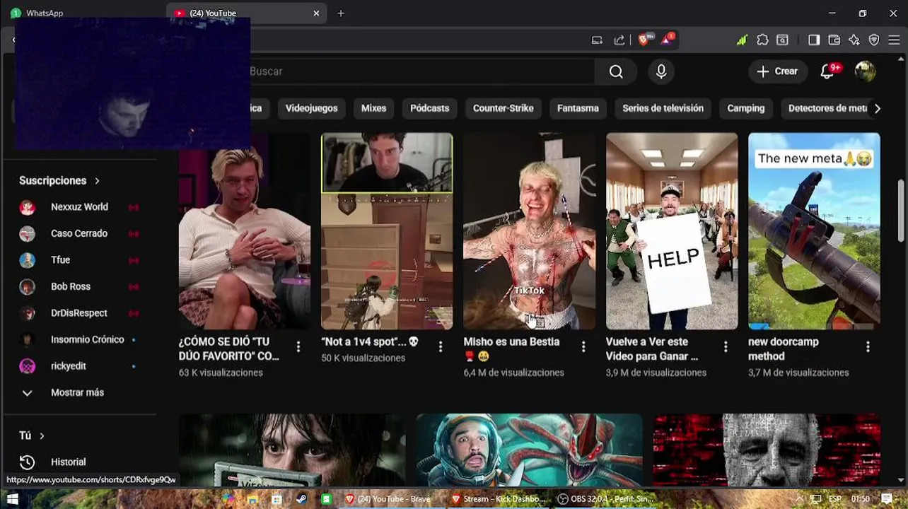Open Windows notification center icon

(886, 499)
